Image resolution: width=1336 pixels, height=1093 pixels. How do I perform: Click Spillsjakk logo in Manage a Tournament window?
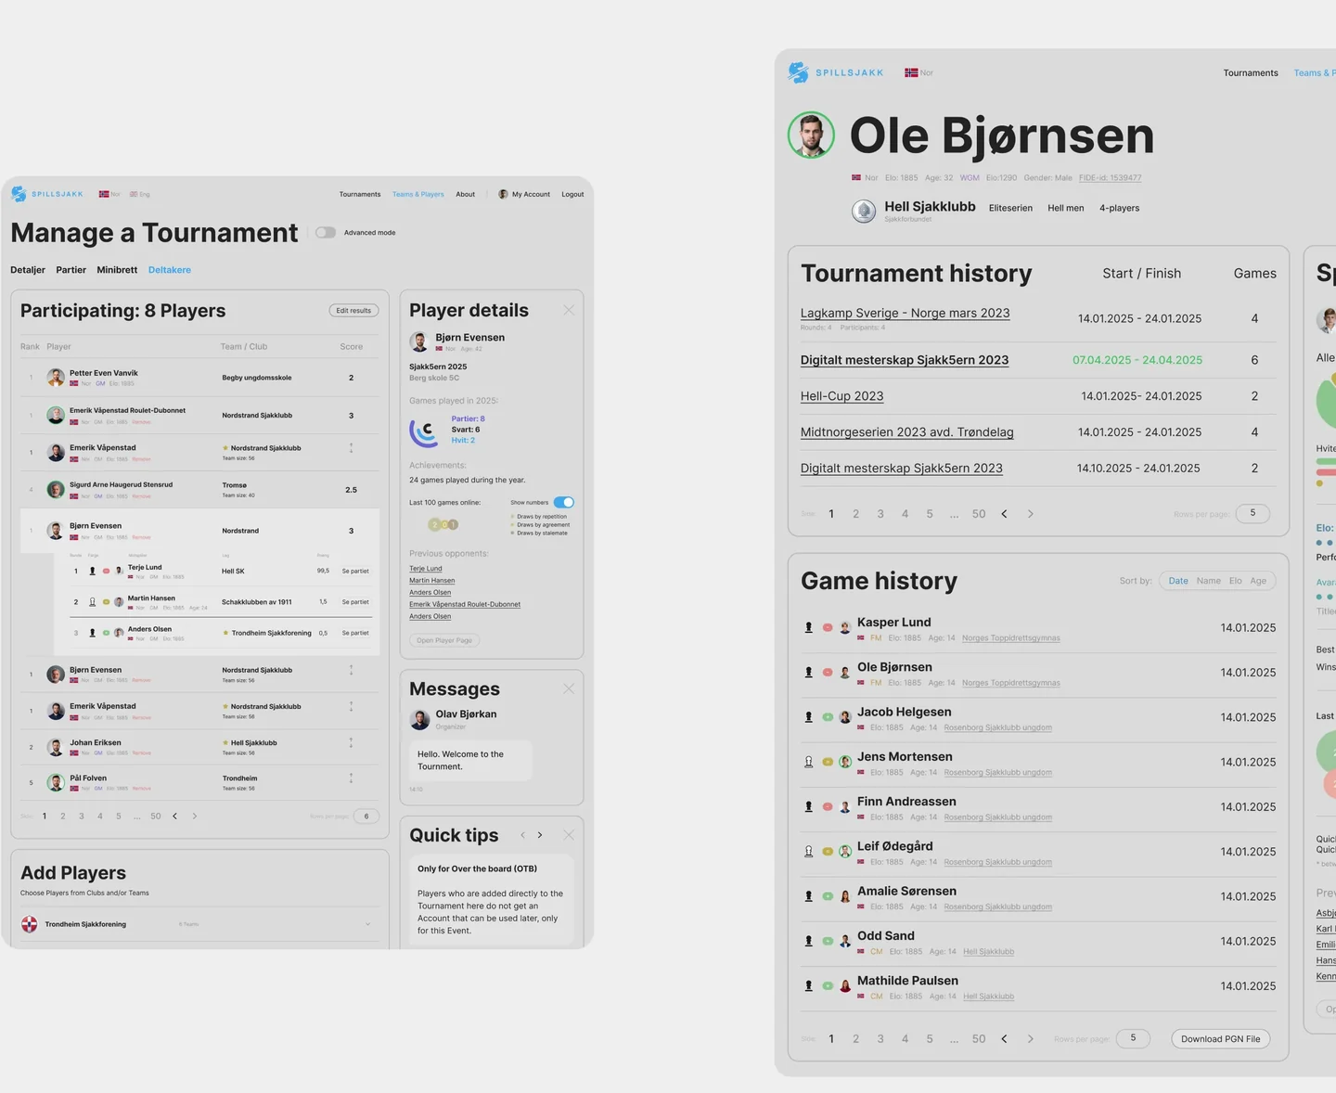coord(47,194)
